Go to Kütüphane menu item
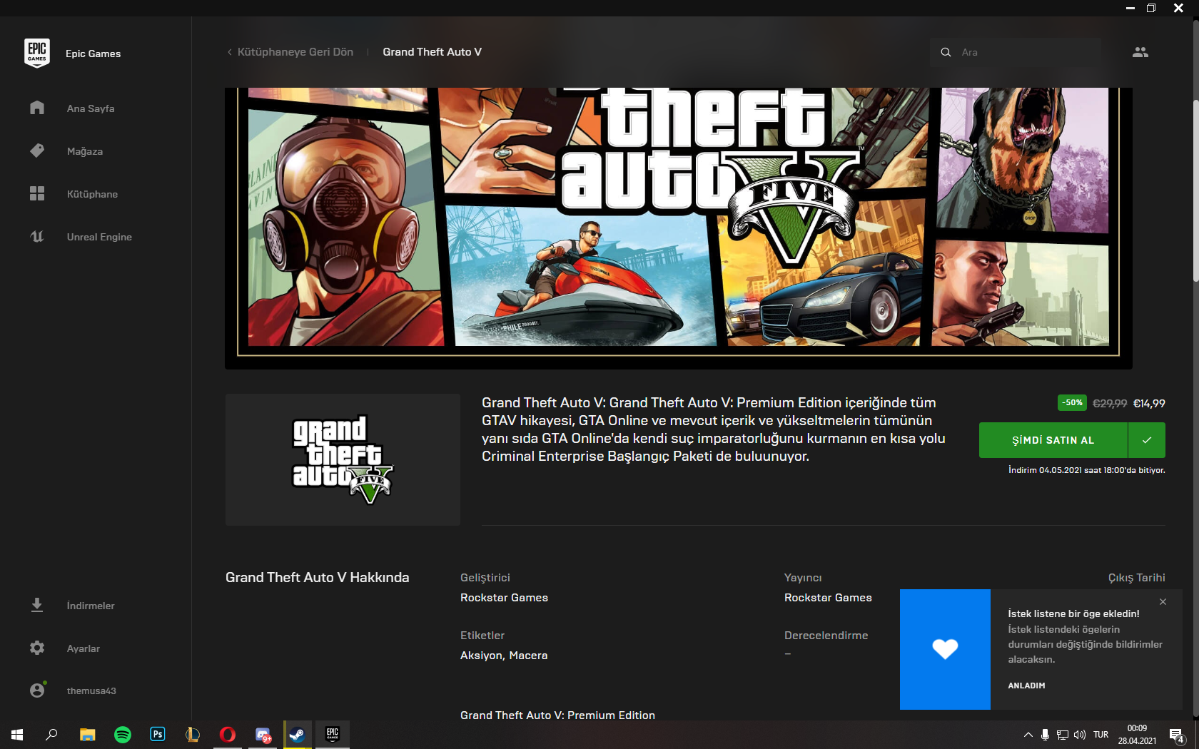The height and width of the screenshot is (749, 1199). point(92,194)
